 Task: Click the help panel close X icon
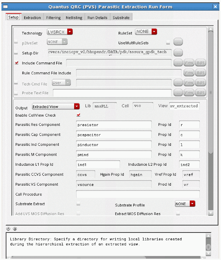tap(15, 229)
